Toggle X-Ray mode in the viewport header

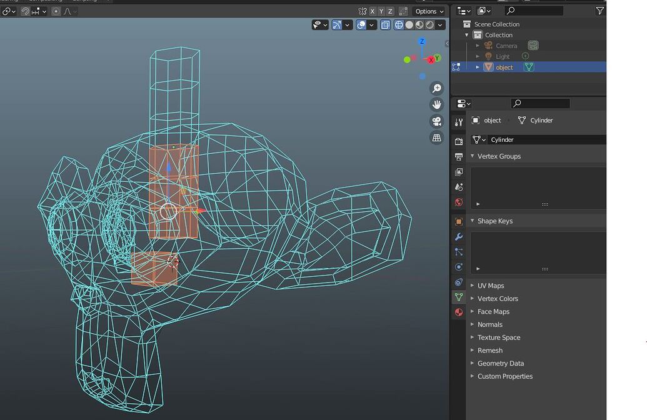click(x=385, y=25)
